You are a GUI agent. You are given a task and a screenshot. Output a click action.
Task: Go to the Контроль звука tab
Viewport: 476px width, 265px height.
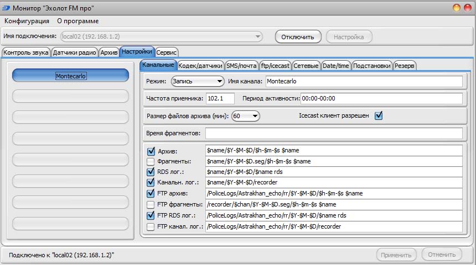point(26,52)
